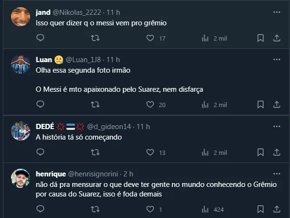Screen dimensions: 290x218
Task: Reply to jand's tweet about Messi
Action: point(41,38)
